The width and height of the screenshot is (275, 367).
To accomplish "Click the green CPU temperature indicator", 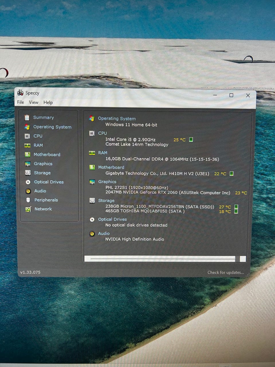I will point(191,140).
